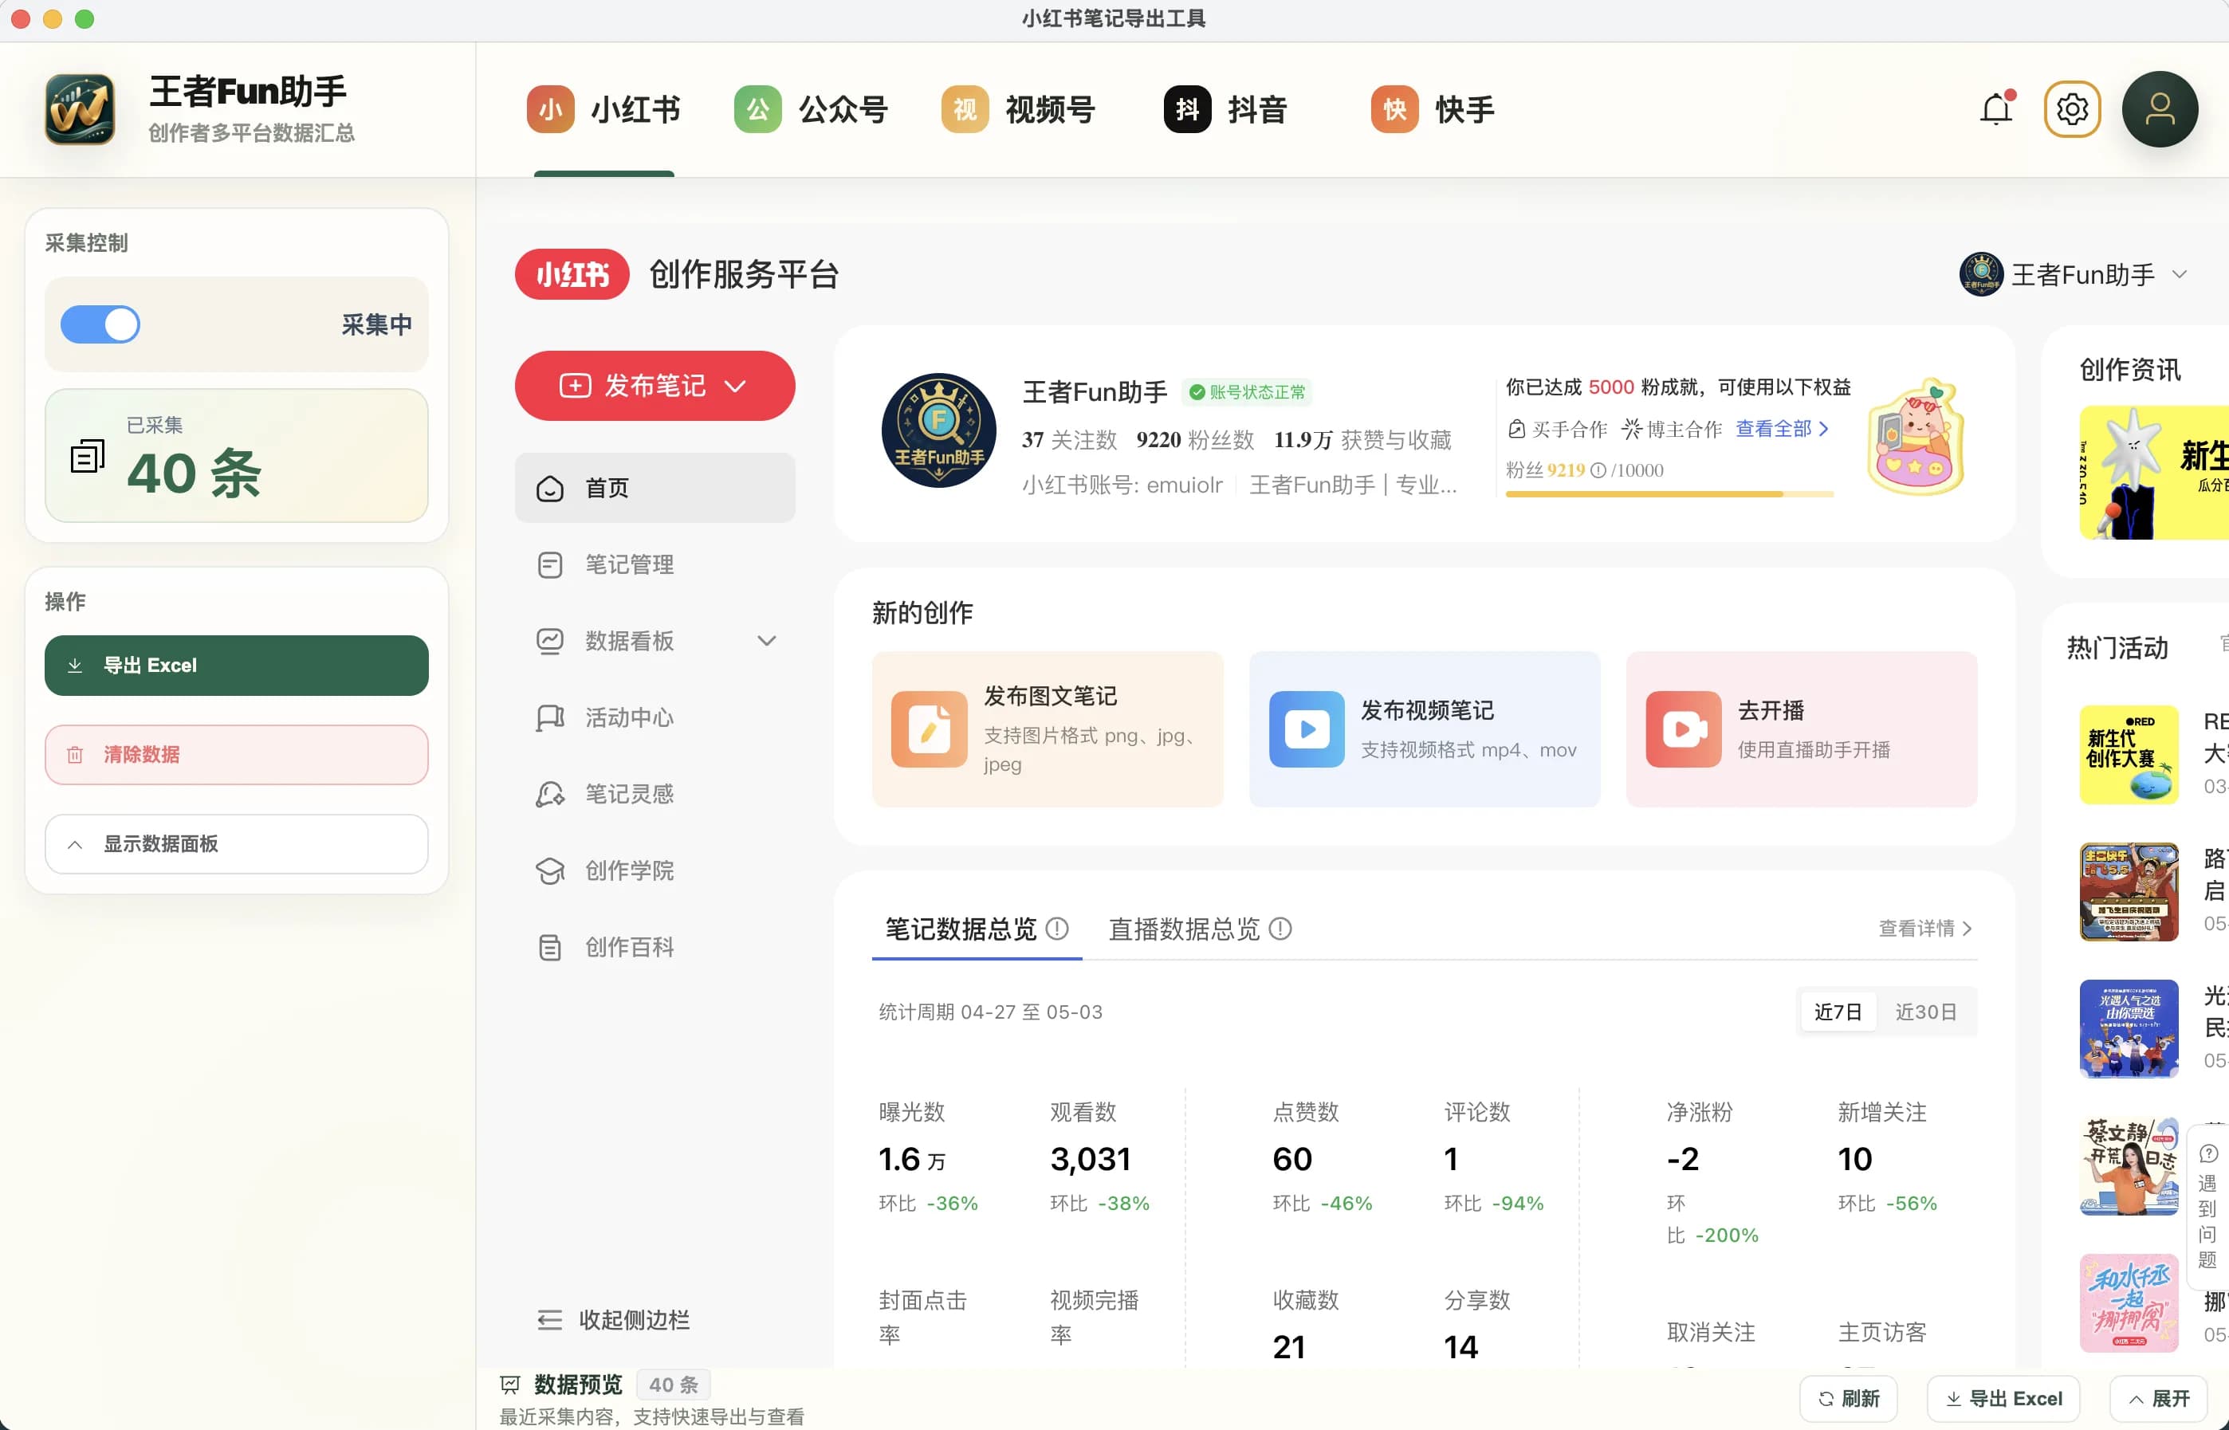Click 收起侧边栏 to collapse the sidebar
Screen dimensions: 2229x1430
[613, 1319]
